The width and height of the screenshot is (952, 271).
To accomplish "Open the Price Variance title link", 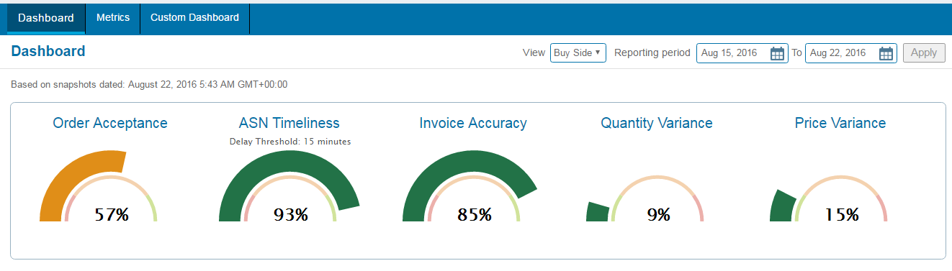I will click(x=840, y=123).
